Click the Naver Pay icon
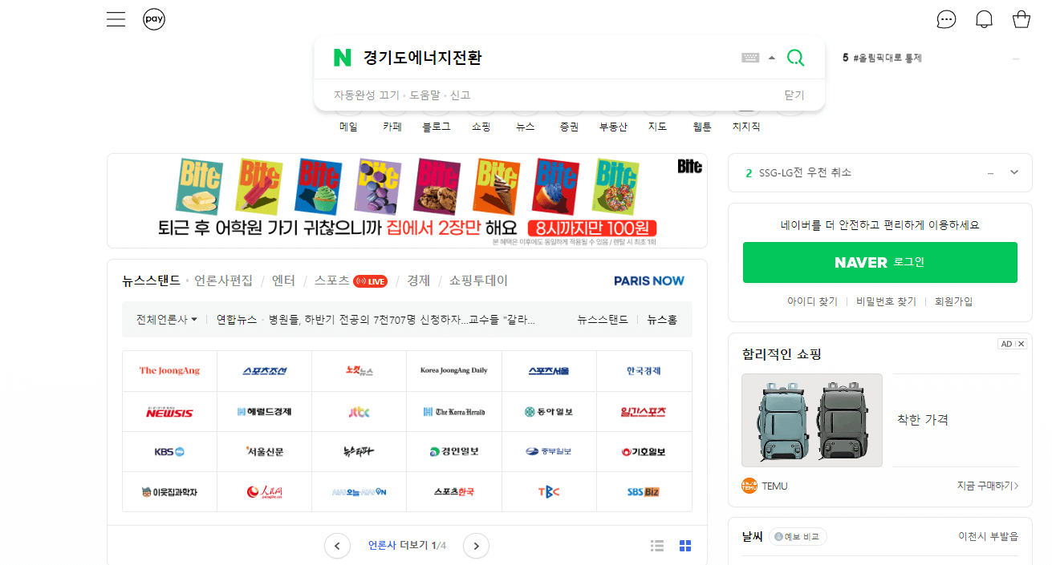This screenshot has width=1052, height=565. coord(154,19)
